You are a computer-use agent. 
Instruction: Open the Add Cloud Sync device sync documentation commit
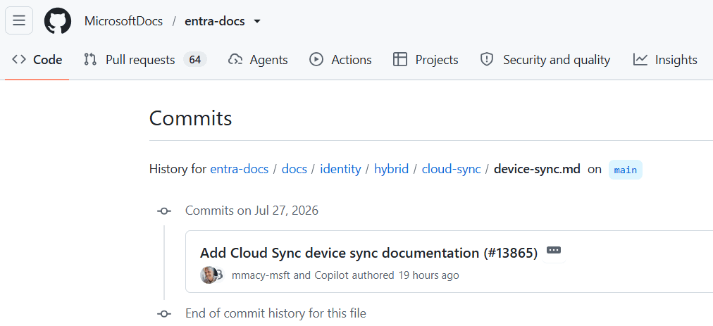coord(339,253)
